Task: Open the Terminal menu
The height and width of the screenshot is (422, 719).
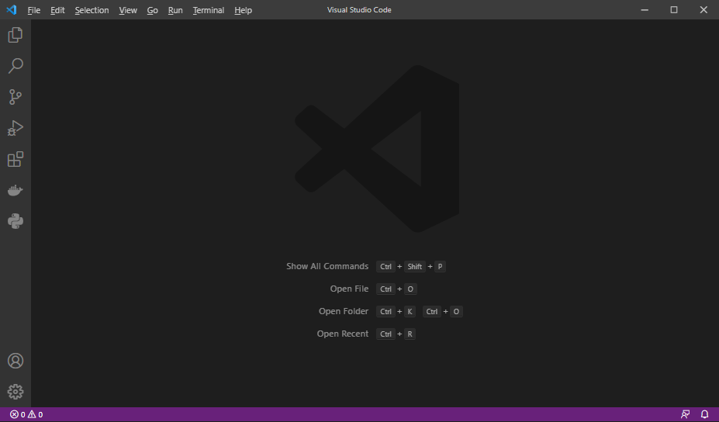Action: tap(208, 10)
